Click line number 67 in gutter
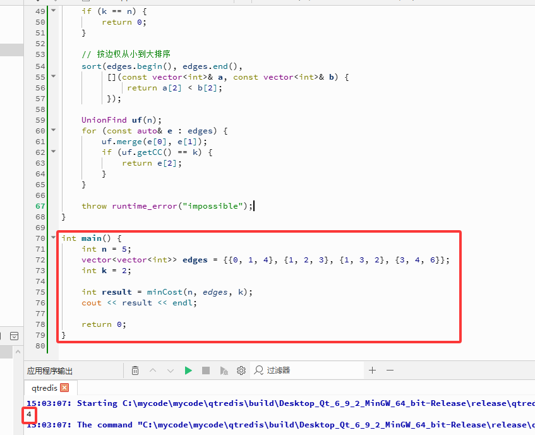 click(x=40, y=206)
